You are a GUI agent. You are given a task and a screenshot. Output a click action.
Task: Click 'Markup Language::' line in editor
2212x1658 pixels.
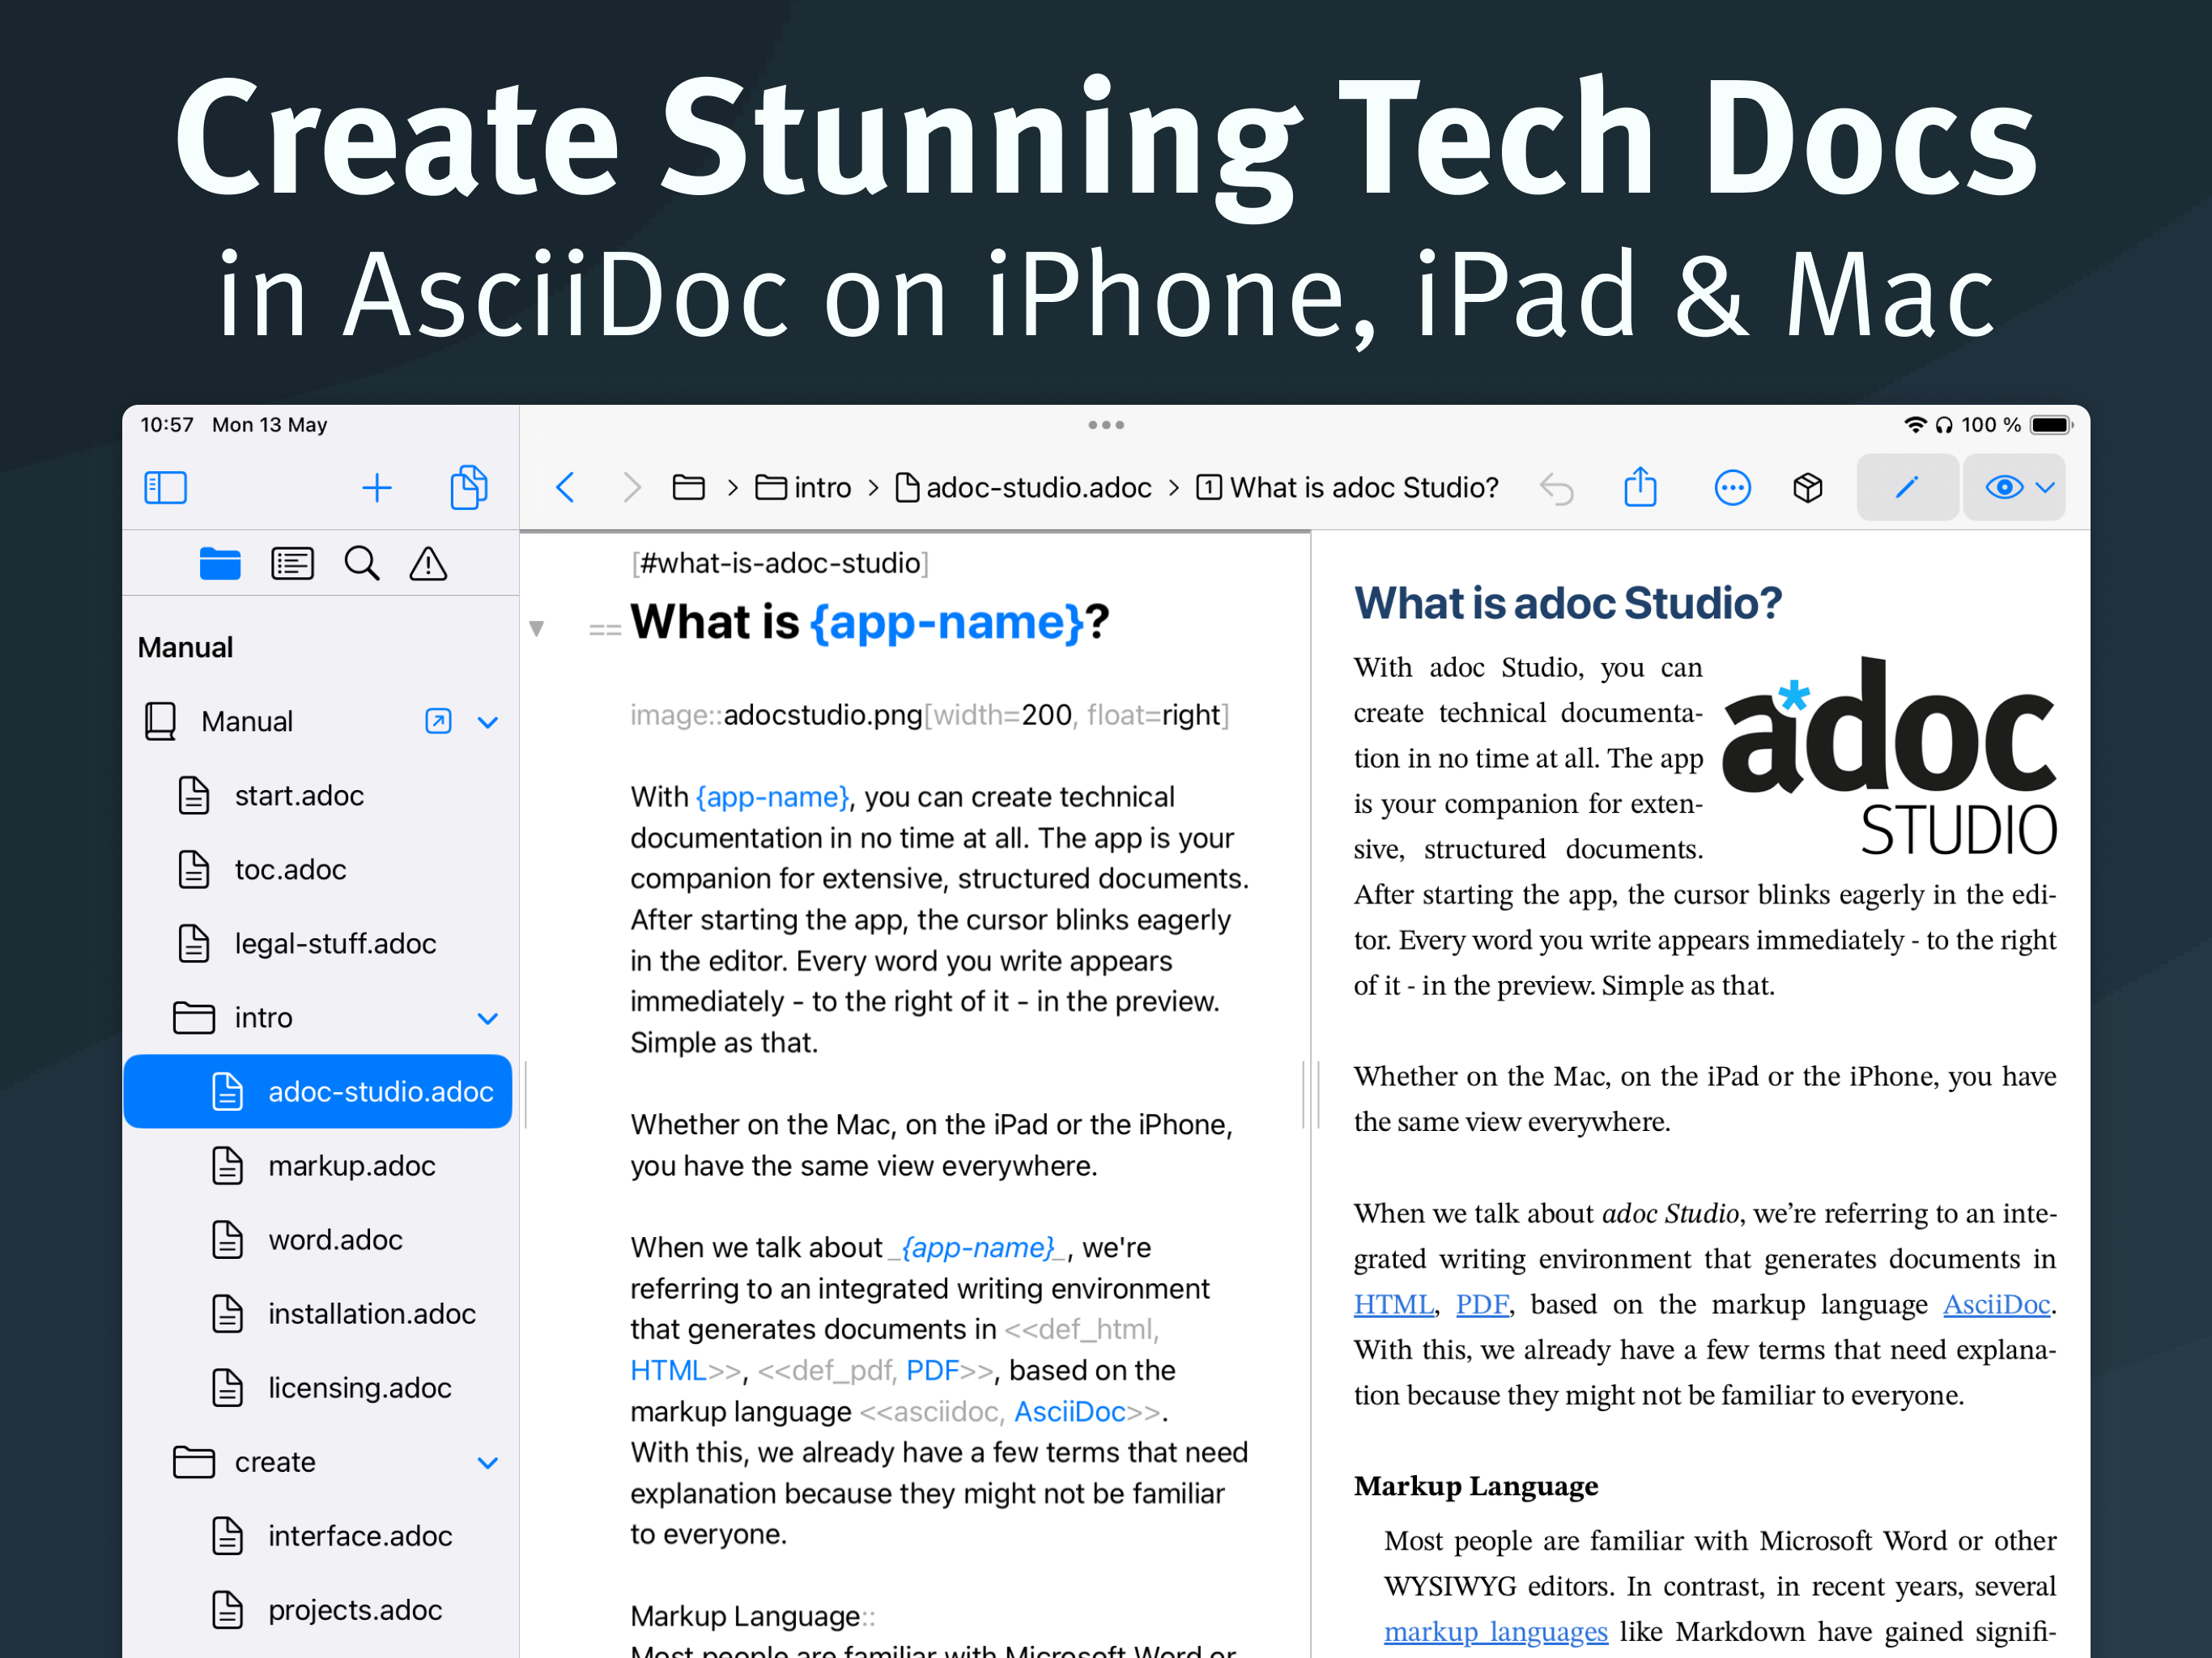(x=752, y=1617)
